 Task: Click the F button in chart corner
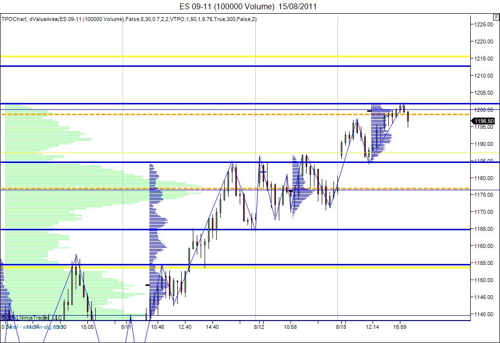[496, 18]
